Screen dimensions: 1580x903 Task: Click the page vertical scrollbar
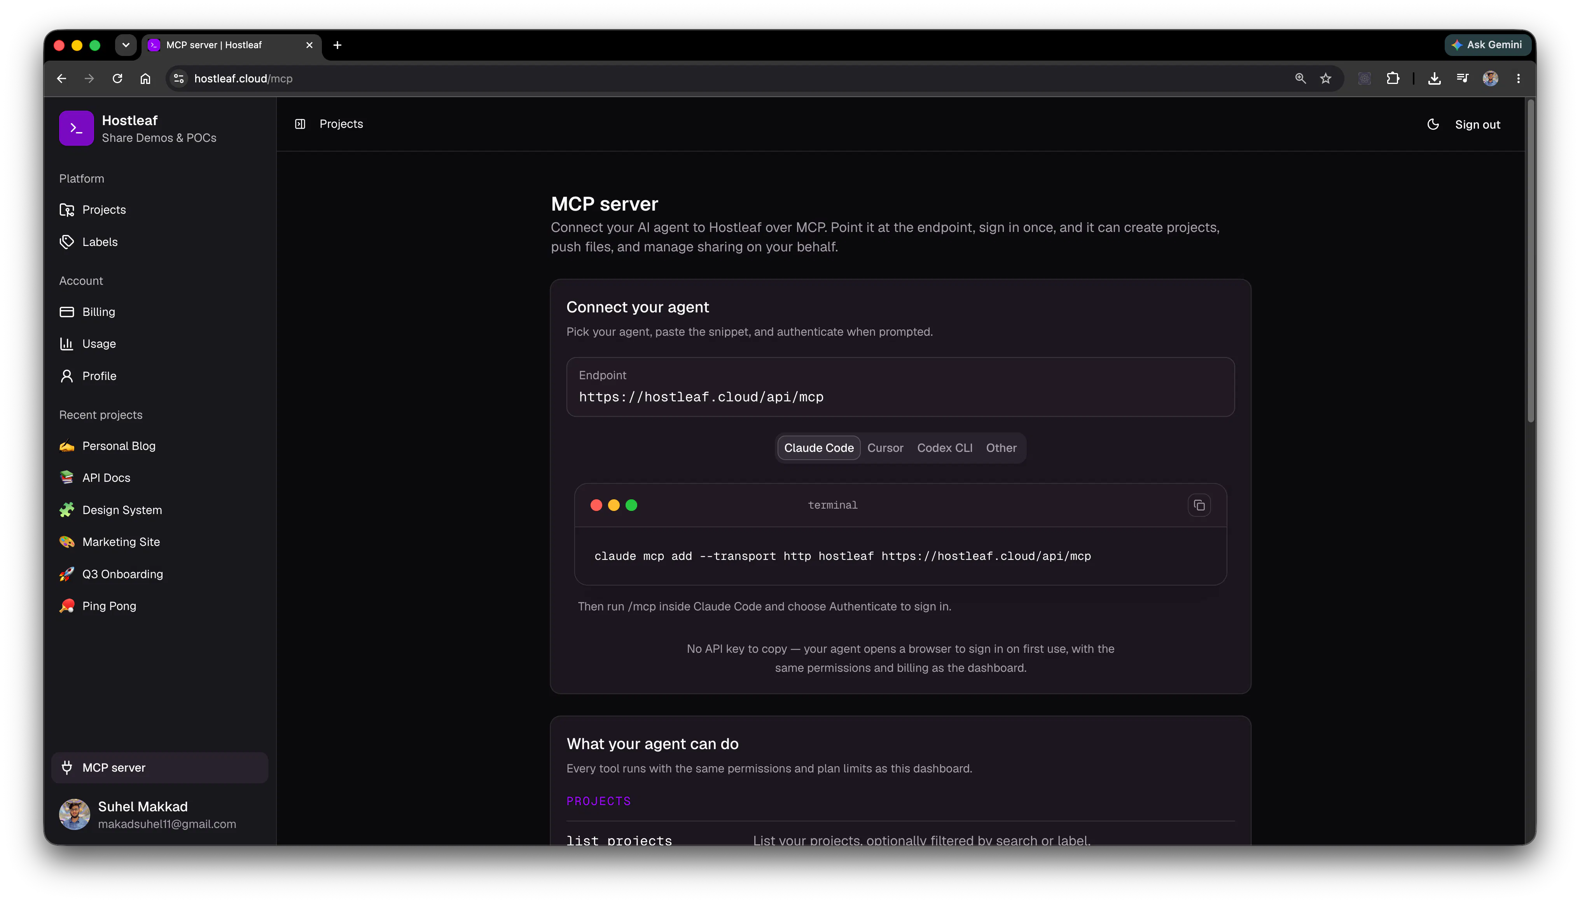pos(1530,260)
